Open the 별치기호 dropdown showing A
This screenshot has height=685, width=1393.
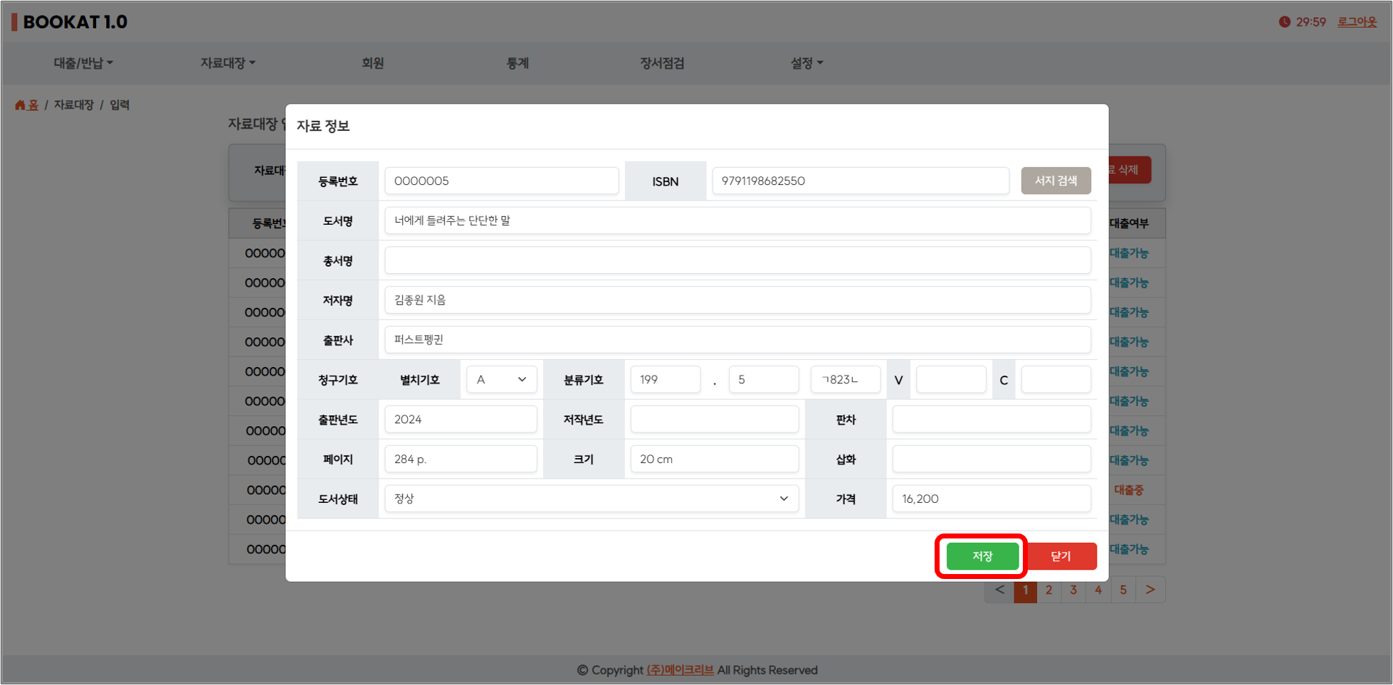[x=501, y=380]
